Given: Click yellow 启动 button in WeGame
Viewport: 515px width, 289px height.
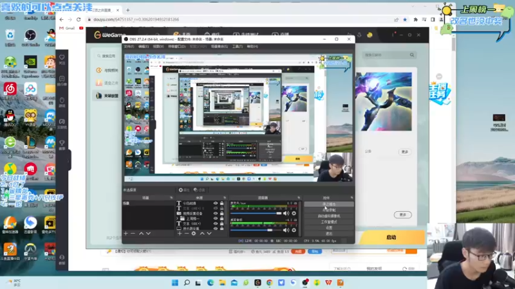Looking at the screenshot, I should pyautogui.click(x=391, y=237).
